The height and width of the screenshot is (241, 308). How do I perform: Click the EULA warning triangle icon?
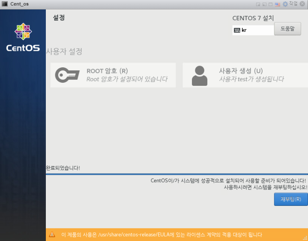(52, 234)
